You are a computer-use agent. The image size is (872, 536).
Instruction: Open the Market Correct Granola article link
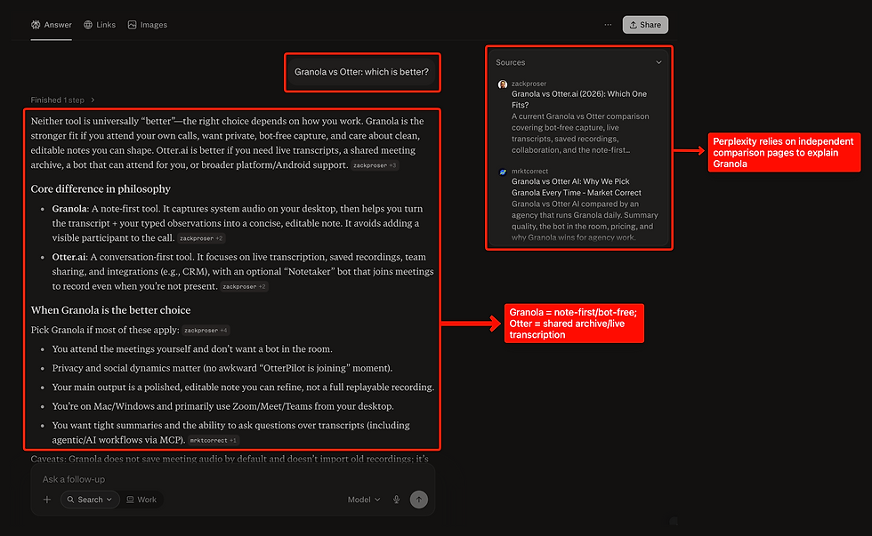pyautogui.click(x=577, y=188)
